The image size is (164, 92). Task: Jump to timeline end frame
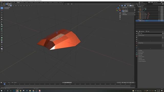(x=71, y=83)
